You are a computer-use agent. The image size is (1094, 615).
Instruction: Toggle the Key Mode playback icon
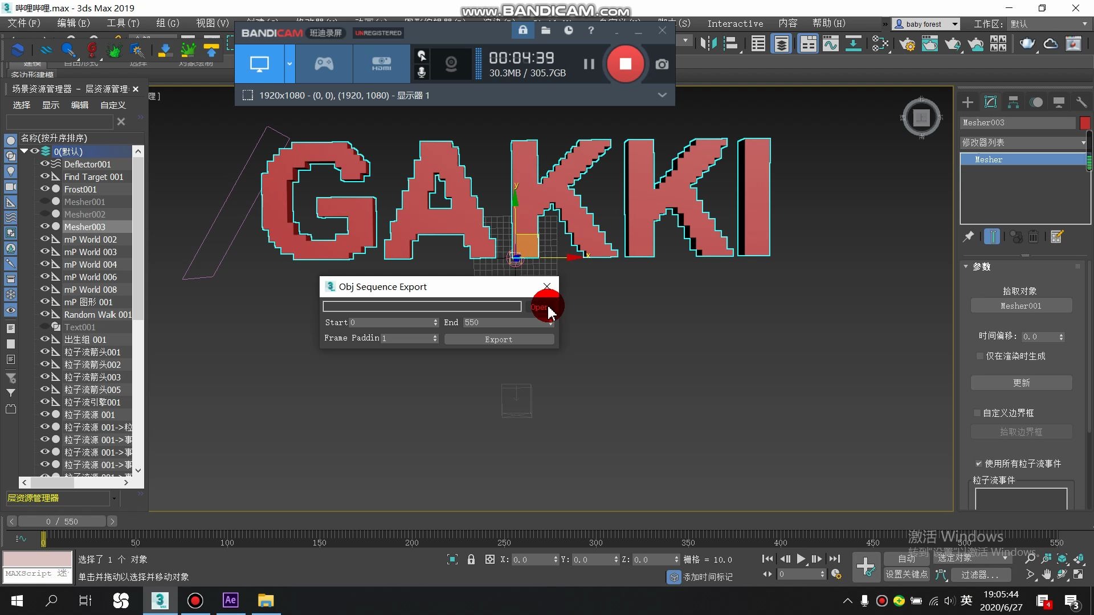(768, 575)
